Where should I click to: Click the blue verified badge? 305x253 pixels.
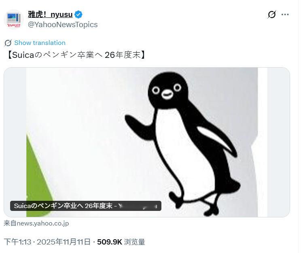point(78,15)
